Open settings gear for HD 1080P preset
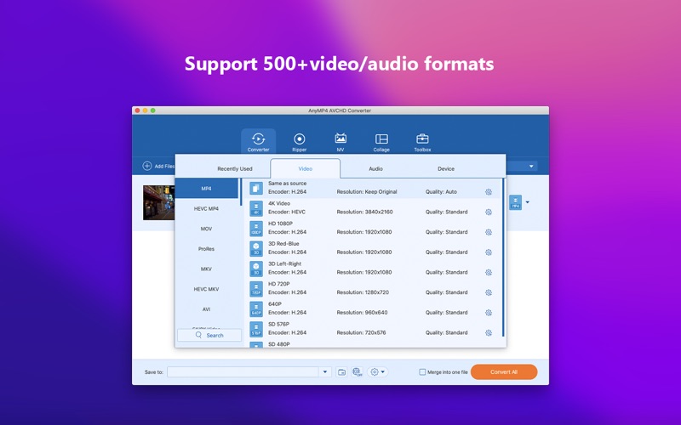The height and width of the screenshot is (425, 681). (489, 232)
